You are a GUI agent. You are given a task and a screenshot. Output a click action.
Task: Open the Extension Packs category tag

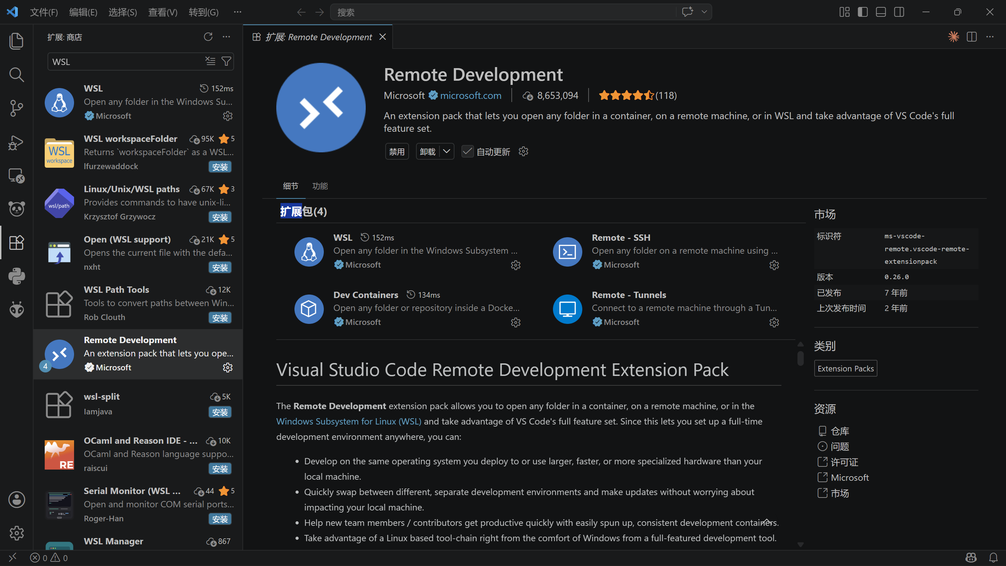click(845, 368)
